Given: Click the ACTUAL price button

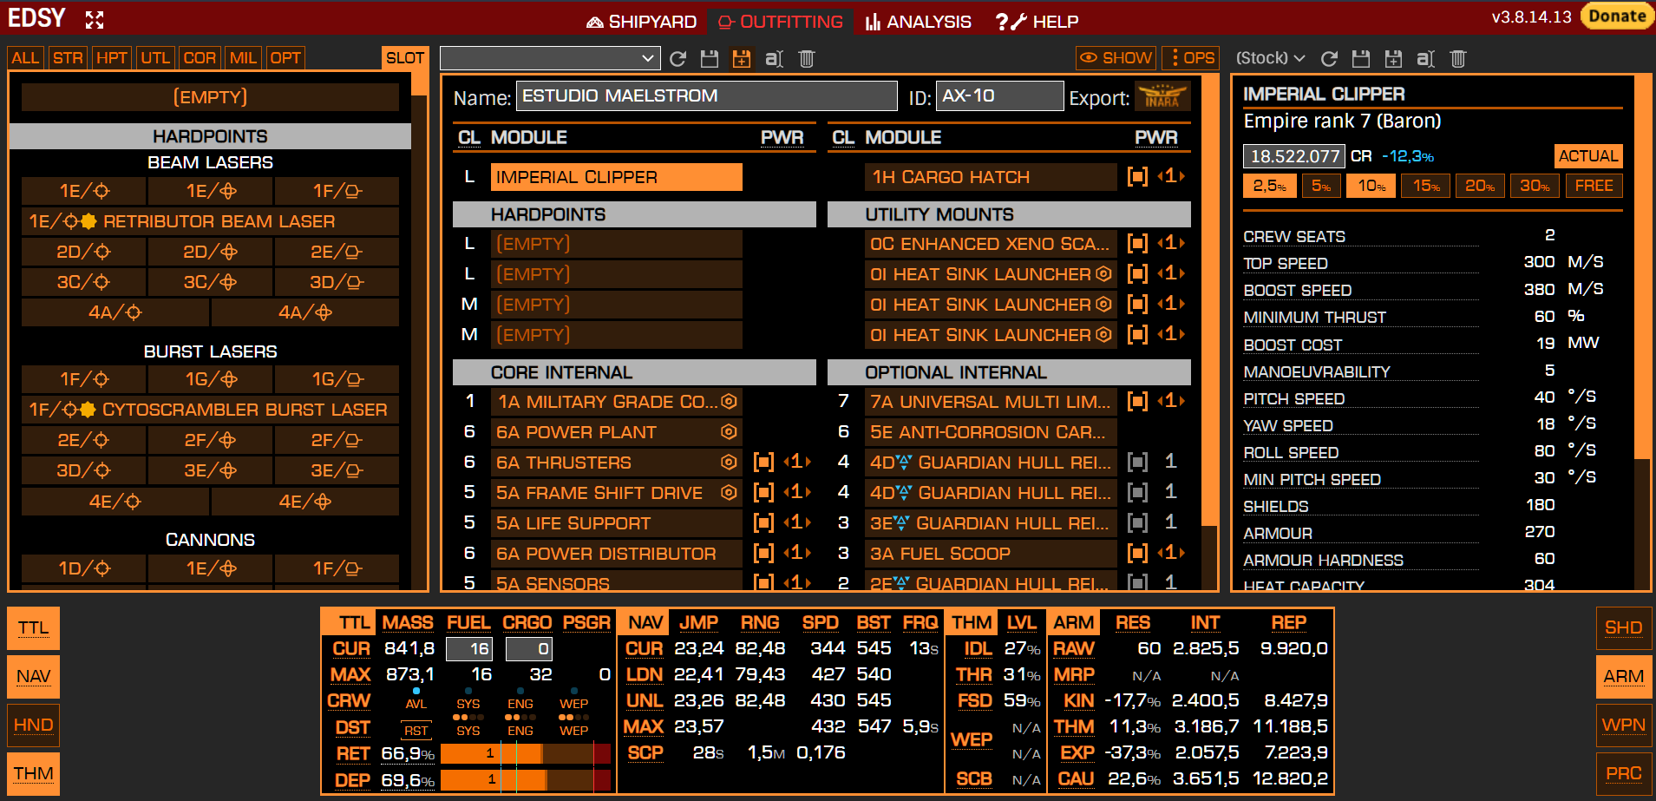Looking at the screenshot, I should tap(1588, 156).
